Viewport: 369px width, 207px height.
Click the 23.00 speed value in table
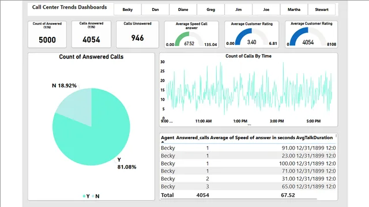coord(288,156)
